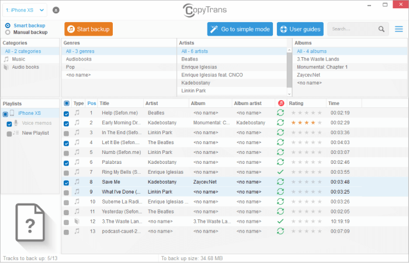Click the sync icon for Let It Be
409x263 pixels.
tap(280, 142)
